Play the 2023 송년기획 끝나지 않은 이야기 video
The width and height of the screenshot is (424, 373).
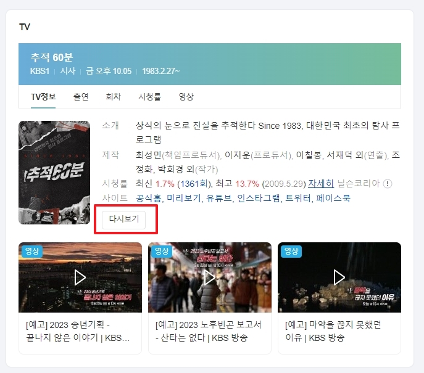(x=80, y=277)
